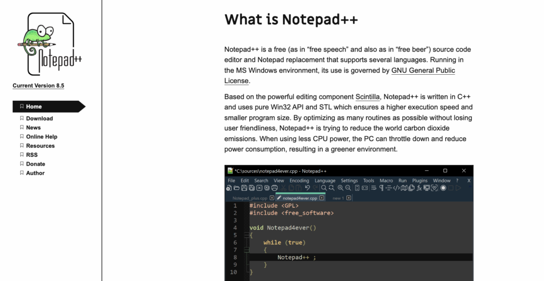The image size is (544, 281).
Task: Close the notepad4ever.cpp tab
Action: (x=322, y=198)
